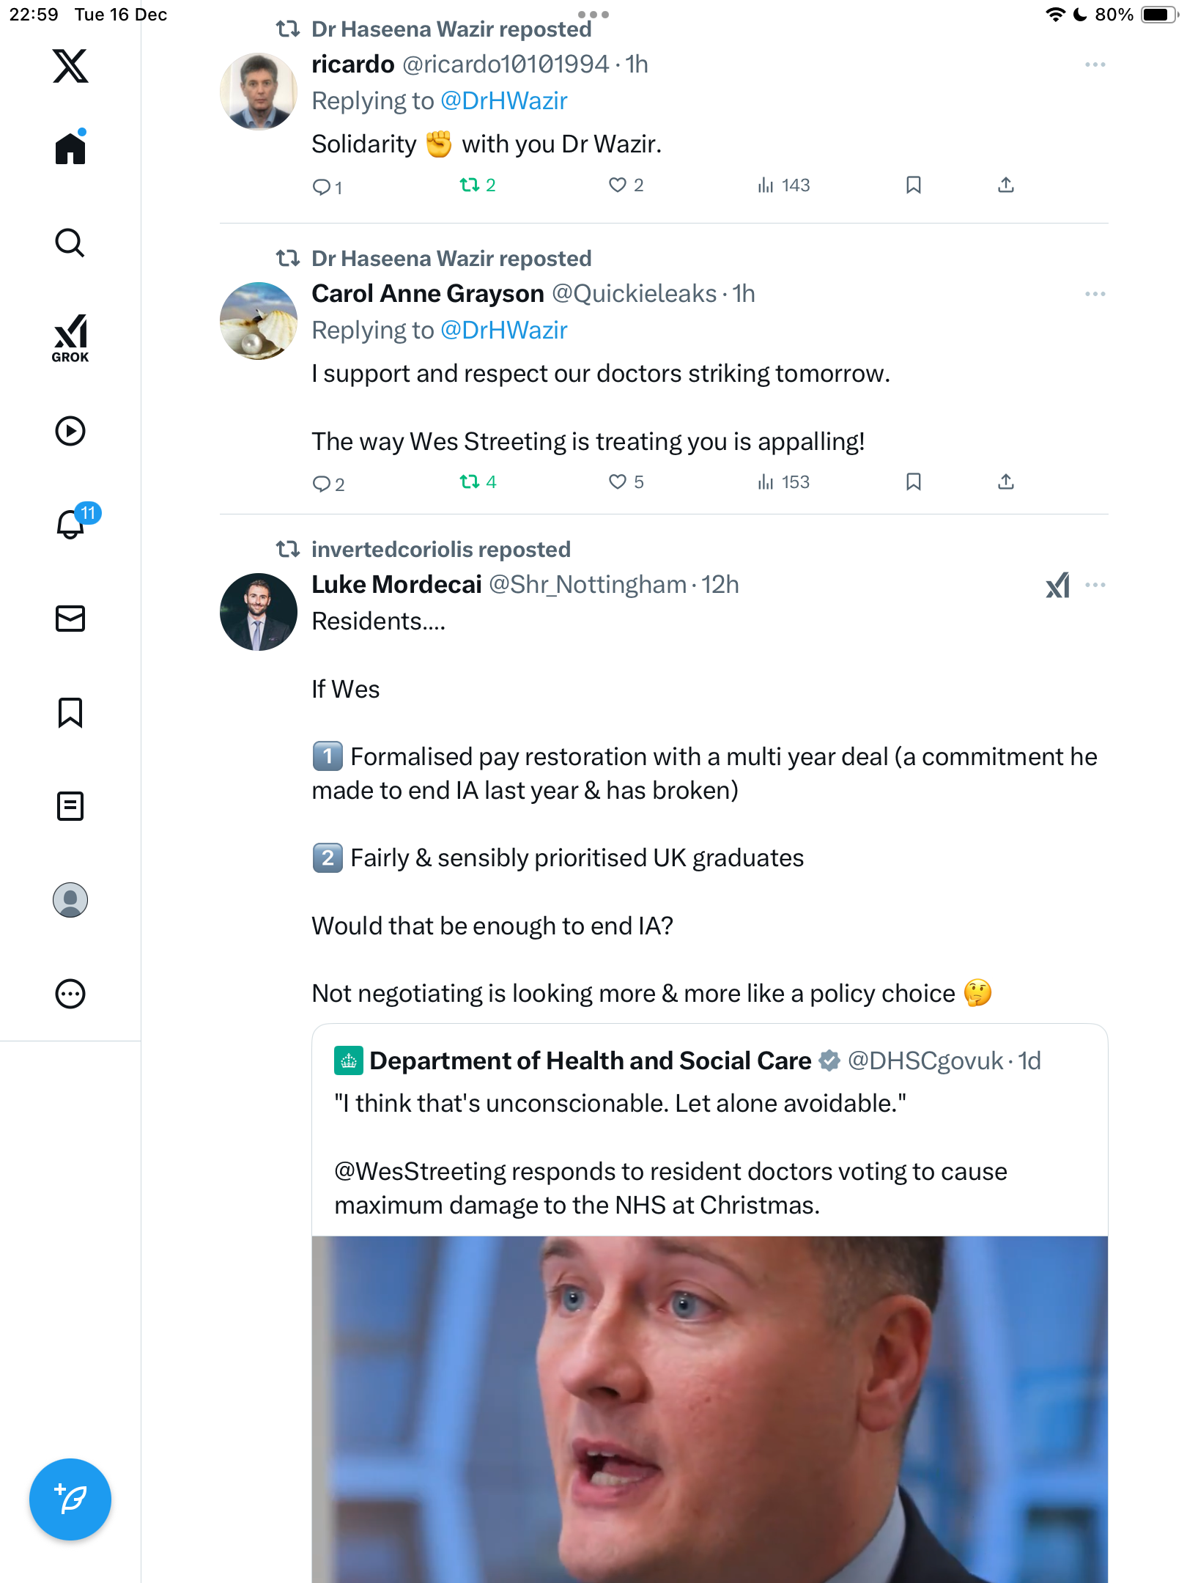Open notifications bell with 11 badge
The width and height of the screenshot is (1187, 1583).
(x=72, y=524)
